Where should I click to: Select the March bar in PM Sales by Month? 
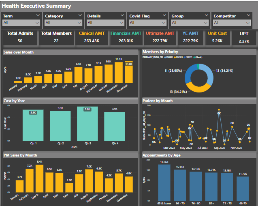click(x=40, y=178)
